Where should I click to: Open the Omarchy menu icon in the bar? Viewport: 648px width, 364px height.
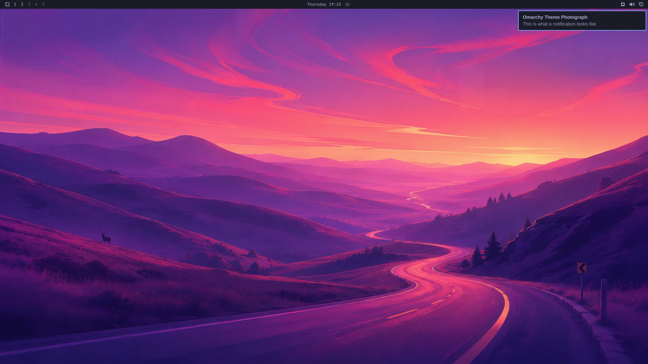point(7,4)
